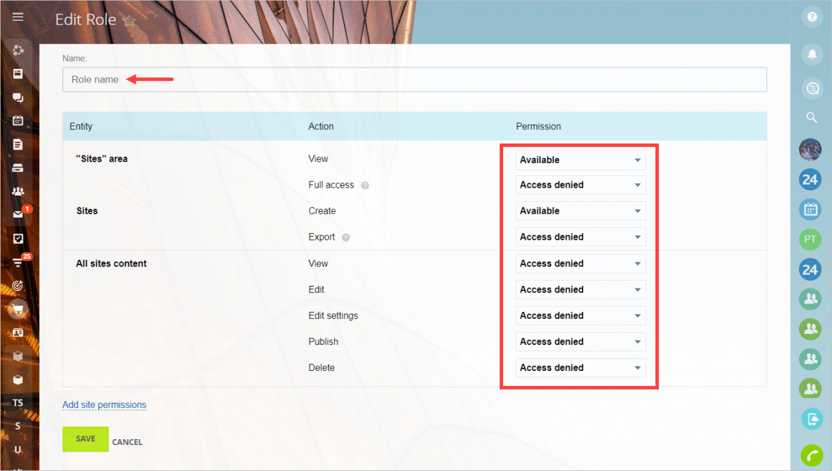Screen dimensions: 832x471
Task: Click the "Sites" area entity label
Action: (101, 159)
